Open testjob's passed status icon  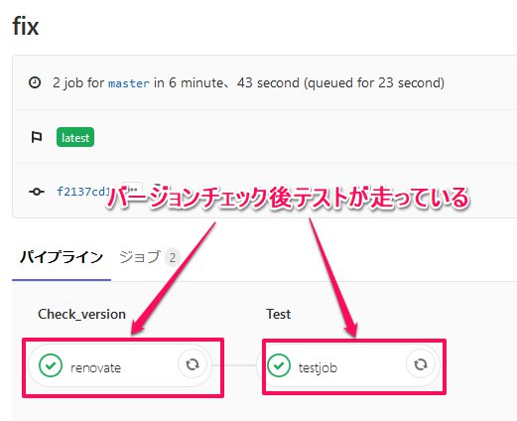click(279, 365)
